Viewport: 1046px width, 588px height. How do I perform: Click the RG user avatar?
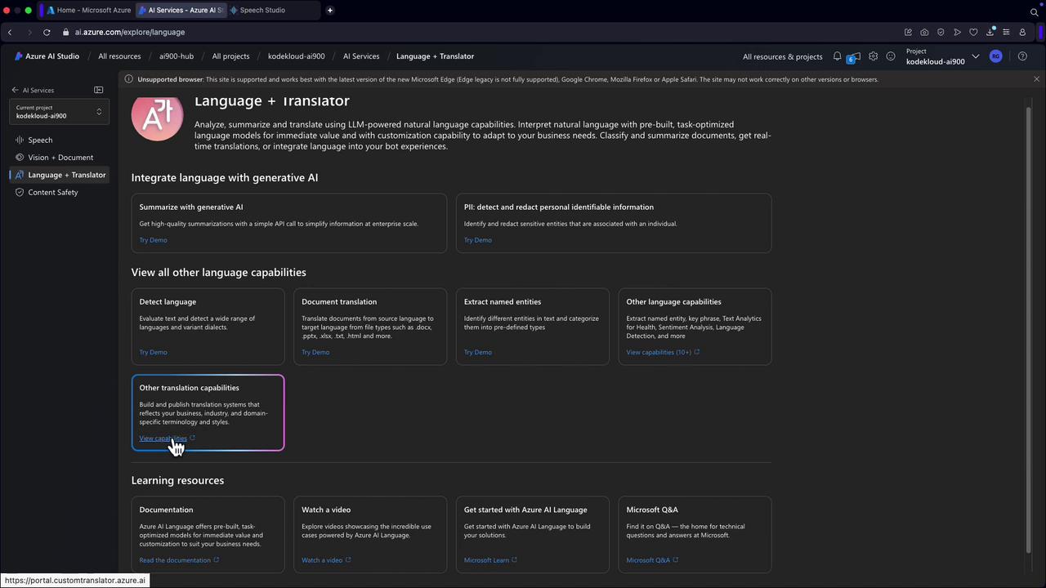coord(995,56)
